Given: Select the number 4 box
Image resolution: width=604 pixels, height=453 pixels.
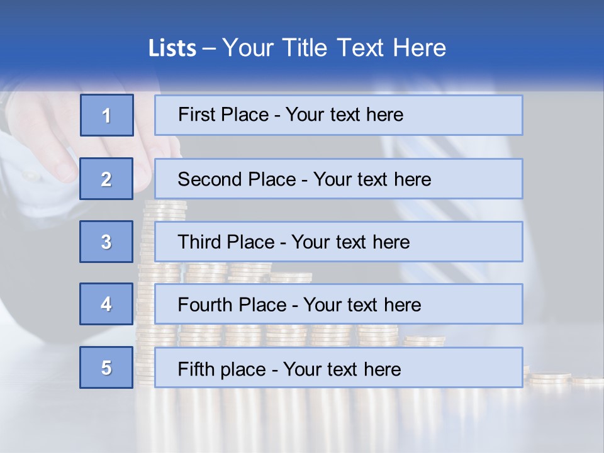Looking at the screenshot, I should [x=106, y=304].
